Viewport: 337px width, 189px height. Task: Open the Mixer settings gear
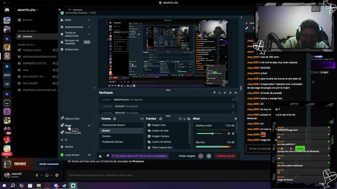[236, 119]
